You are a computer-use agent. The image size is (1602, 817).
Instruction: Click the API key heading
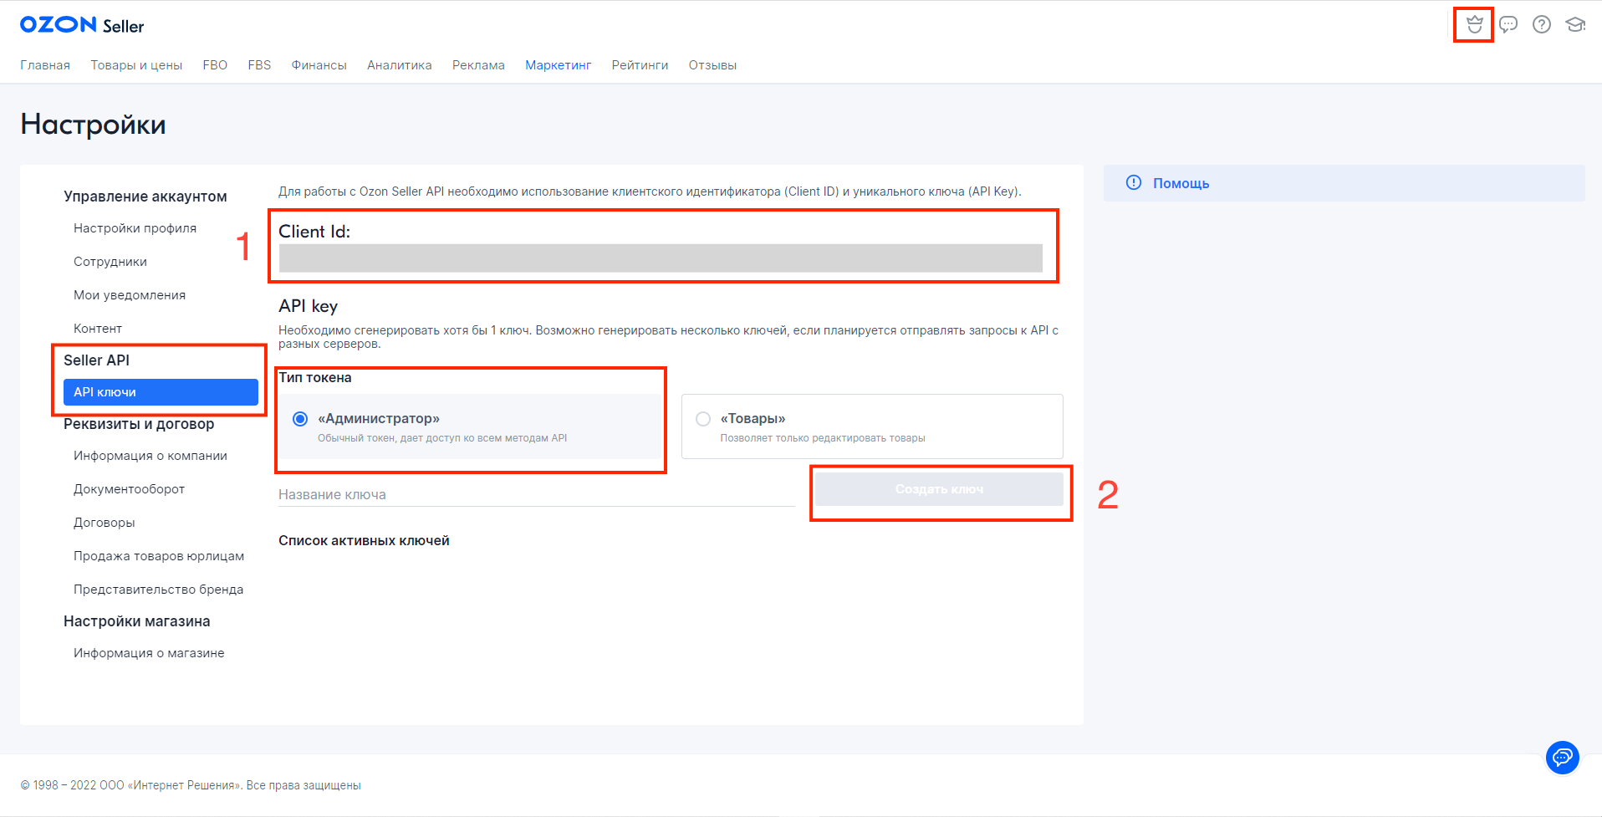[308, 307]
